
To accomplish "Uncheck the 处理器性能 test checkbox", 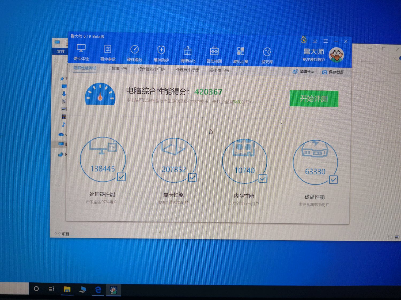I will tap(121, 177).
